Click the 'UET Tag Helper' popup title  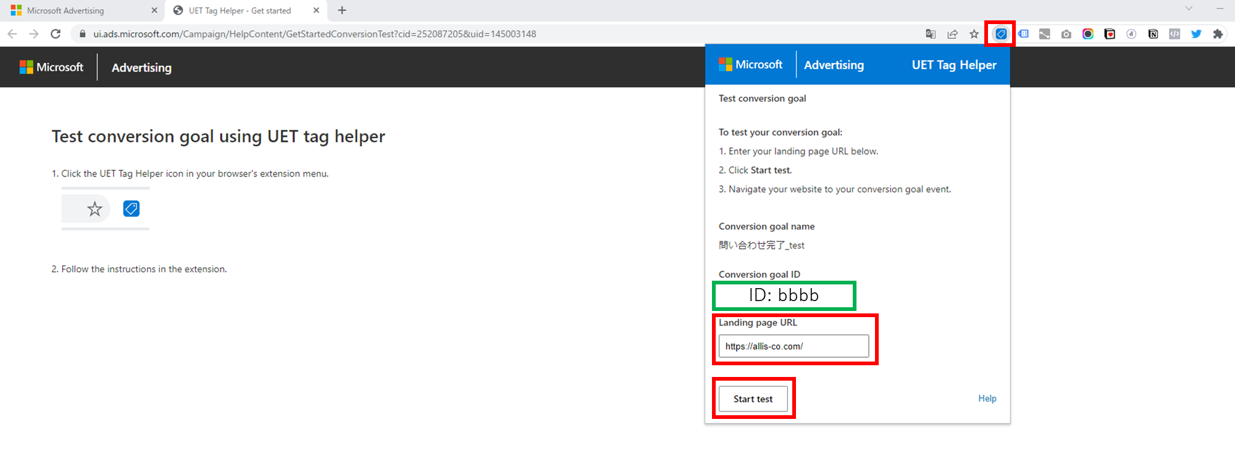point(954,65)
